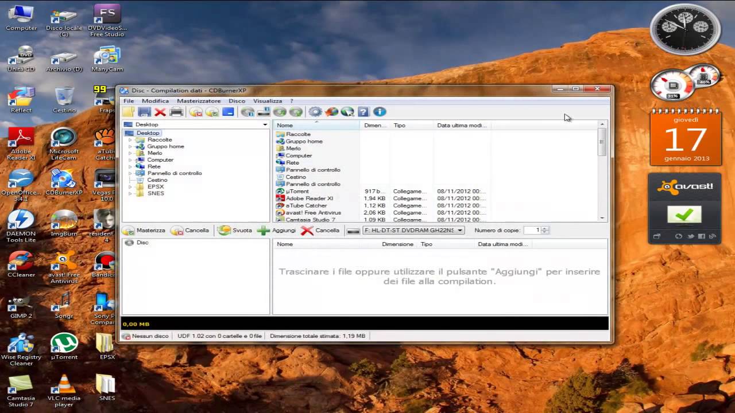Select Adobe Reader XI row in file list
This screenshot has width=735, height=413.
click(x=304, y=198)
